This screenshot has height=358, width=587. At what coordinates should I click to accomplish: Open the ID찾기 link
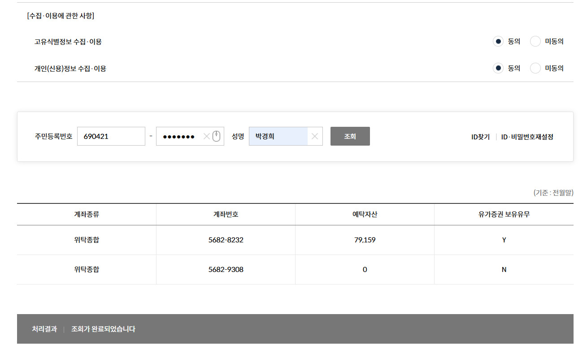[480, 137]
